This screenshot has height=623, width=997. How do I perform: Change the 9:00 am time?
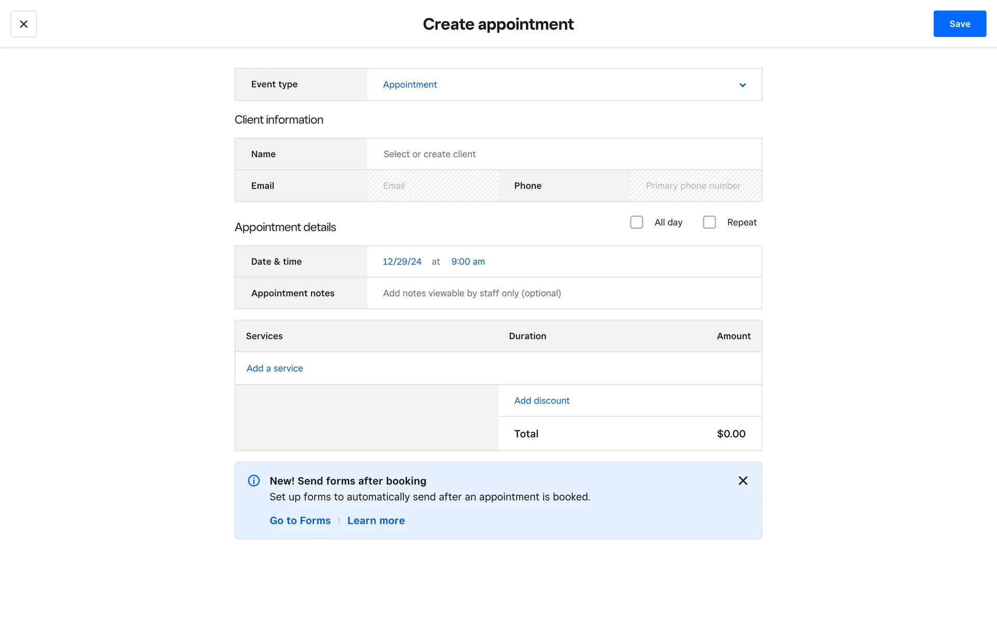click(468, 262)
